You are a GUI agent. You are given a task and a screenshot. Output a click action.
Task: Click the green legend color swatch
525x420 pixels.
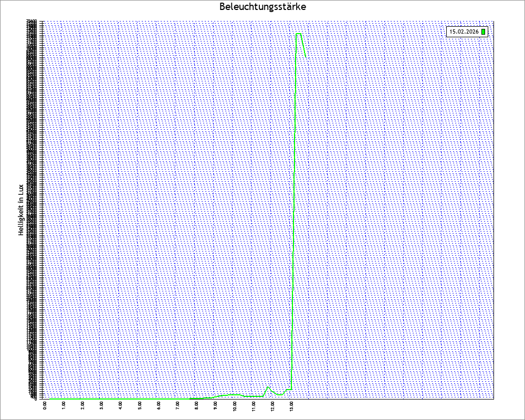point(483,32)
